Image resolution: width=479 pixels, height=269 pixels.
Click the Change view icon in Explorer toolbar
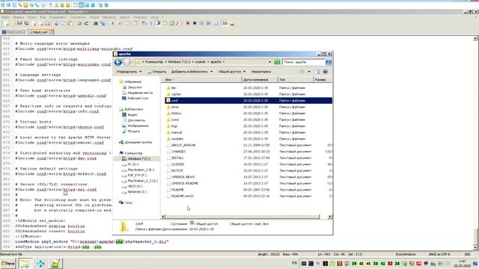pos(302,72)
